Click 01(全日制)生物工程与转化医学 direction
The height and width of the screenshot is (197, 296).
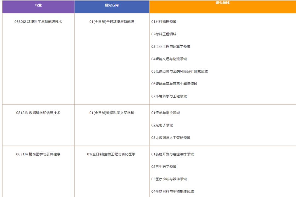click(111, 154)
